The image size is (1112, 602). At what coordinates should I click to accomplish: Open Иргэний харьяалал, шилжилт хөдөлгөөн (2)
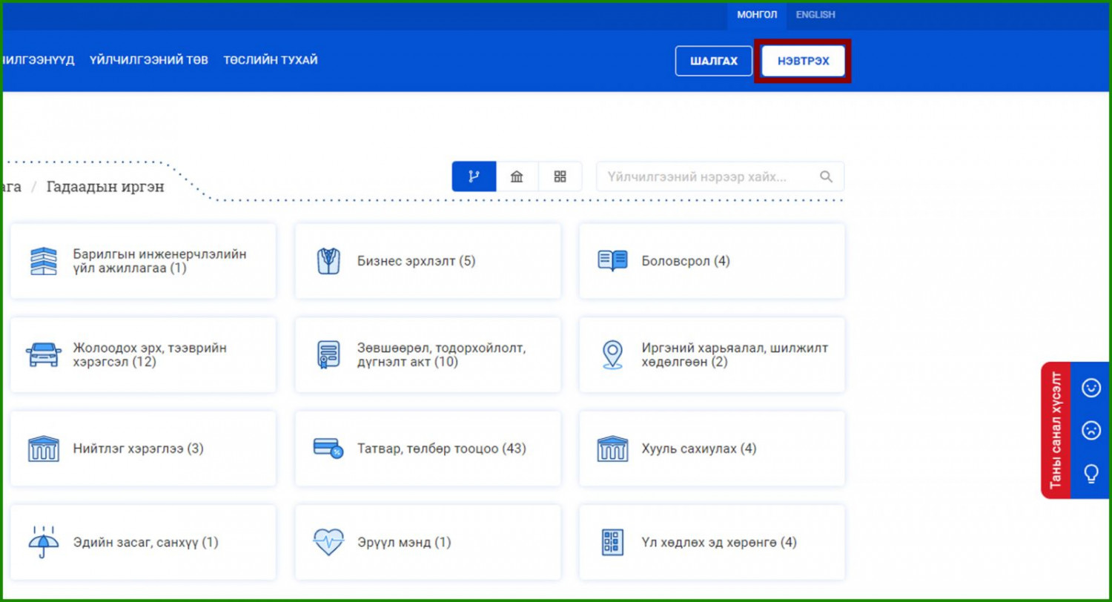pos(712,355)
